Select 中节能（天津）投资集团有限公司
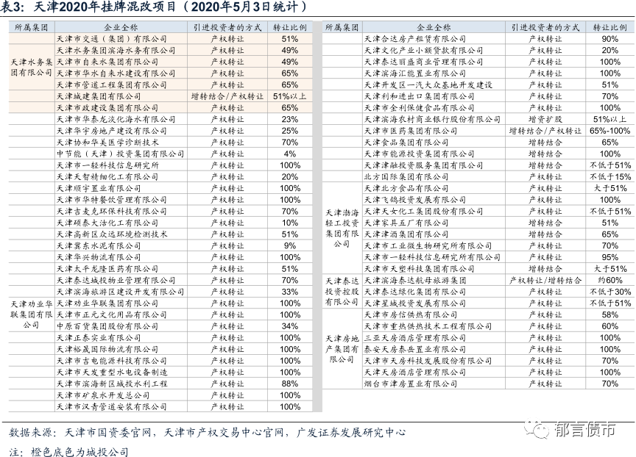 pyautogui.click(x=120, y=154)
